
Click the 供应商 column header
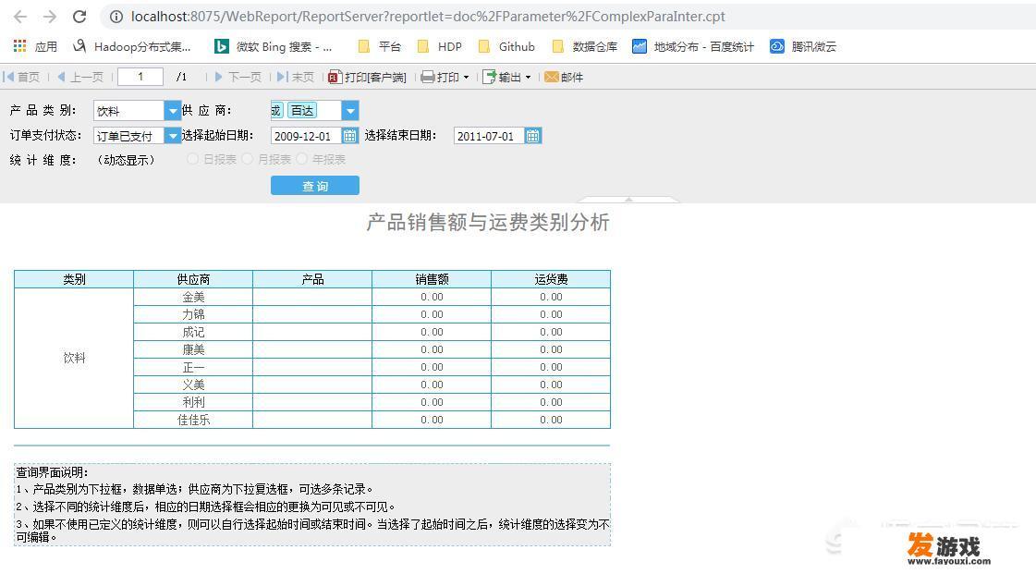click(x=193, y=279)
